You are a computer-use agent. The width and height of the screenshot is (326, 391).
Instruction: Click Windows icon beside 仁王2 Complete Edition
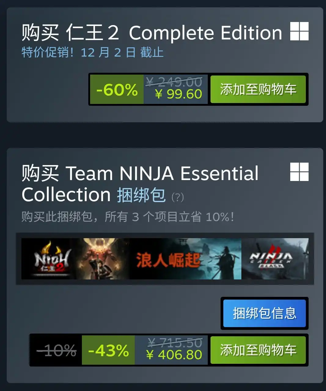click(299, 31)
